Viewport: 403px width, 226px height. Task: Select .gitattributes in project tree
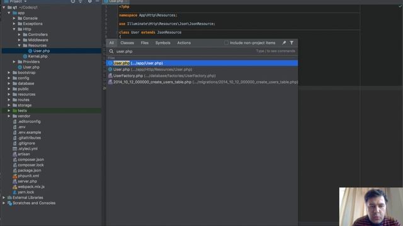click(x=29, y=137)
